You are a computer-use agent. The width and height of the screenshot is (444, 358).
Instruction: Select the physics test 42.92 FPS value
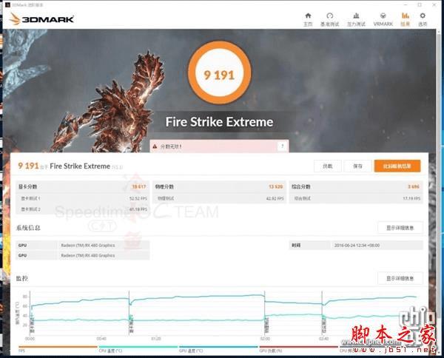(x=275, y=199)
